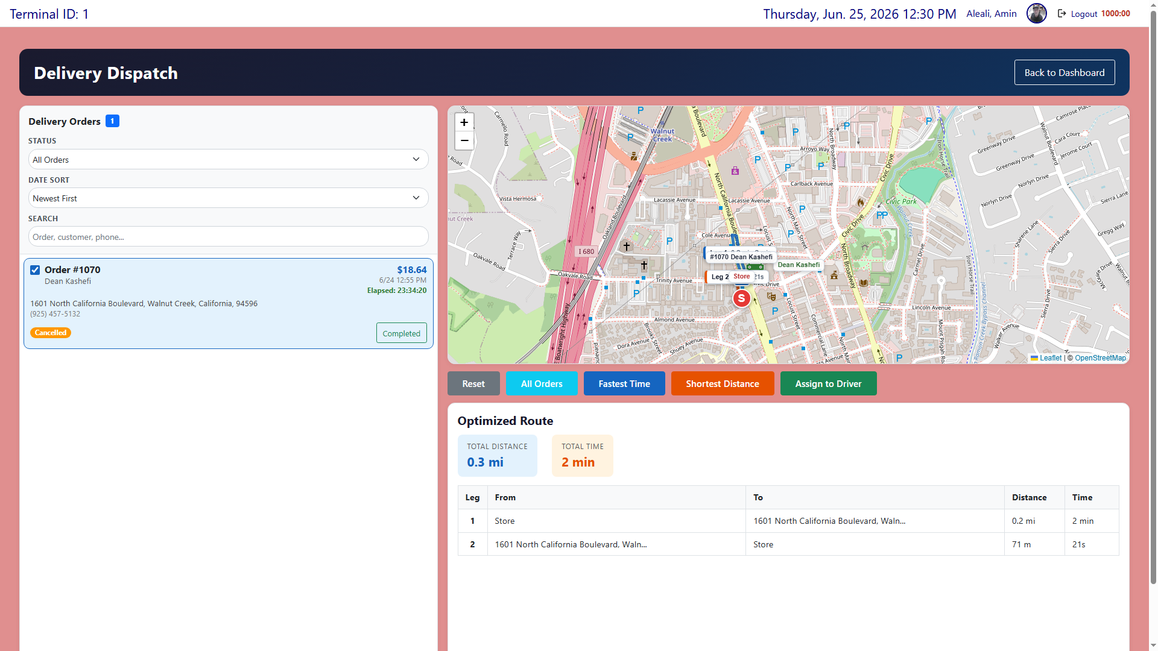Toggle the Order #1070 checkbox
Screen dimensions: 1158x651
(x=35, y=270)
